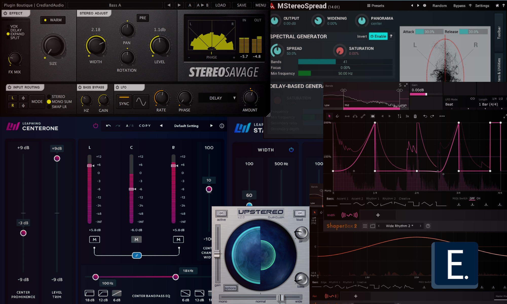Toggle the Spectral Generator Enable button
The image size is (507, 304).
click(x=378, y=36)
